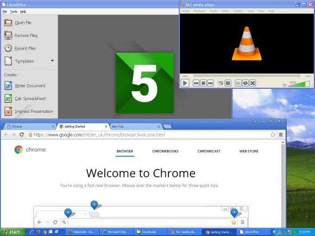Click the Chrome address bar URL
The width and height of the screenshot is (315, 236).
pos(99,135)
